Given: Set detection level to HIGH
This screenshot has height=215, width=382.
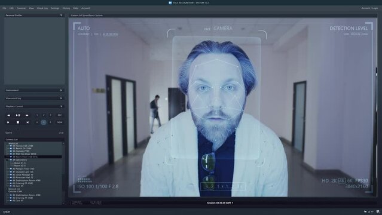Looking at the screenshot, I should (365, 34).
